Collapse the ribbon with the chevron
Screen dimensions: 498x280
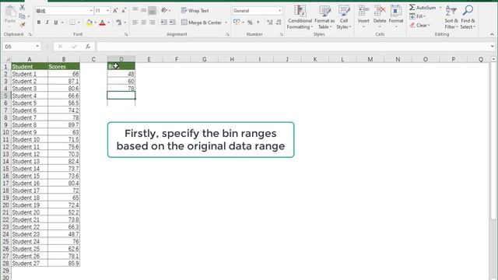492,34
